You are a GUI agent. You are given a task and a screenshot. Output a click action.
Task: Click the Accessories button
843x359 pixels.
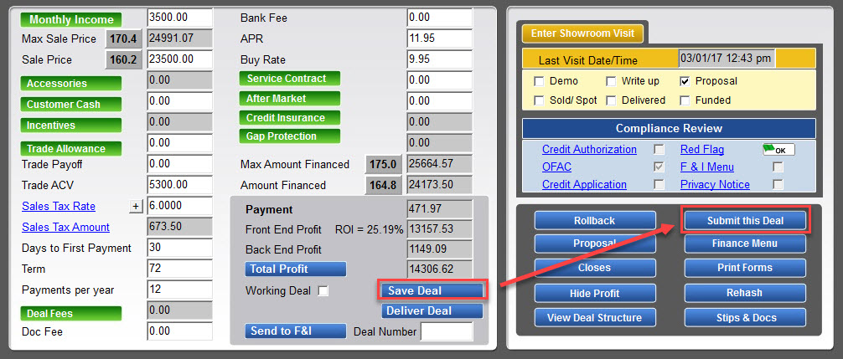pos(71,83)
